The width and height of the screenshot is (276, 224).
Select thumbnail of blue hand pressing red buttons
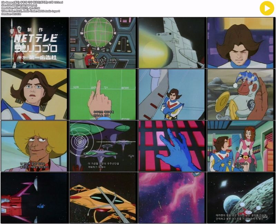[172, 146]
